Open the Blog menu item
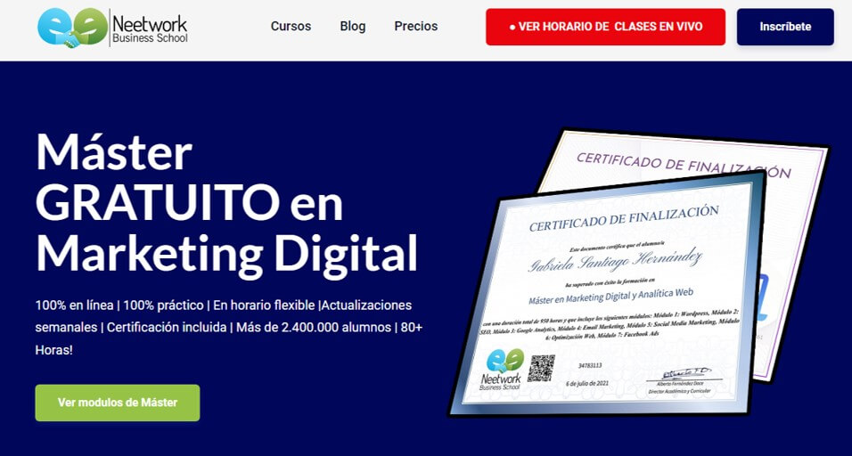Viewport: 852px width, 456px height. [x=353, y=26]
